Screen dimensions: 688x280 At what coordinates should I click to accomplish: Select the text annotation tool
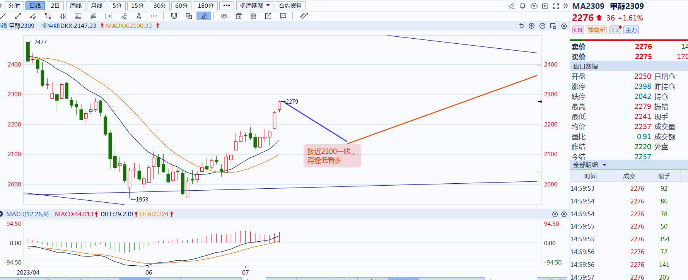(x=138, y=16)
